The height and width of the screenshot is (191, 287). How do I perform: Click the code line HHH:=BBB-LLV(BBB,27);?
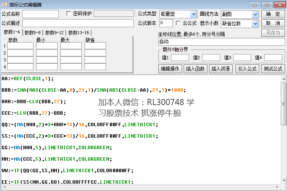34,102
